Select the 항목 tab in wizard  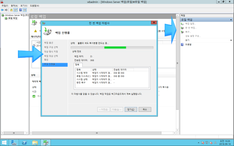77,65
